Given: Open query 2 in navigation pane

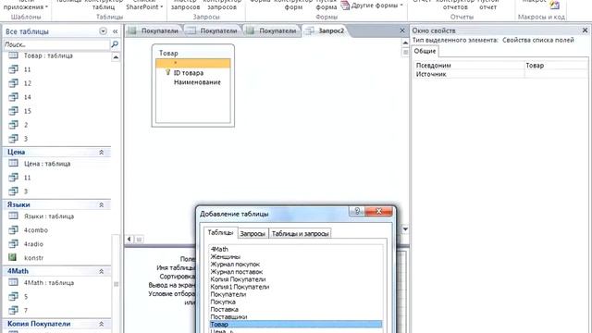Looking at the screenshot, I should tap(26, 125).
